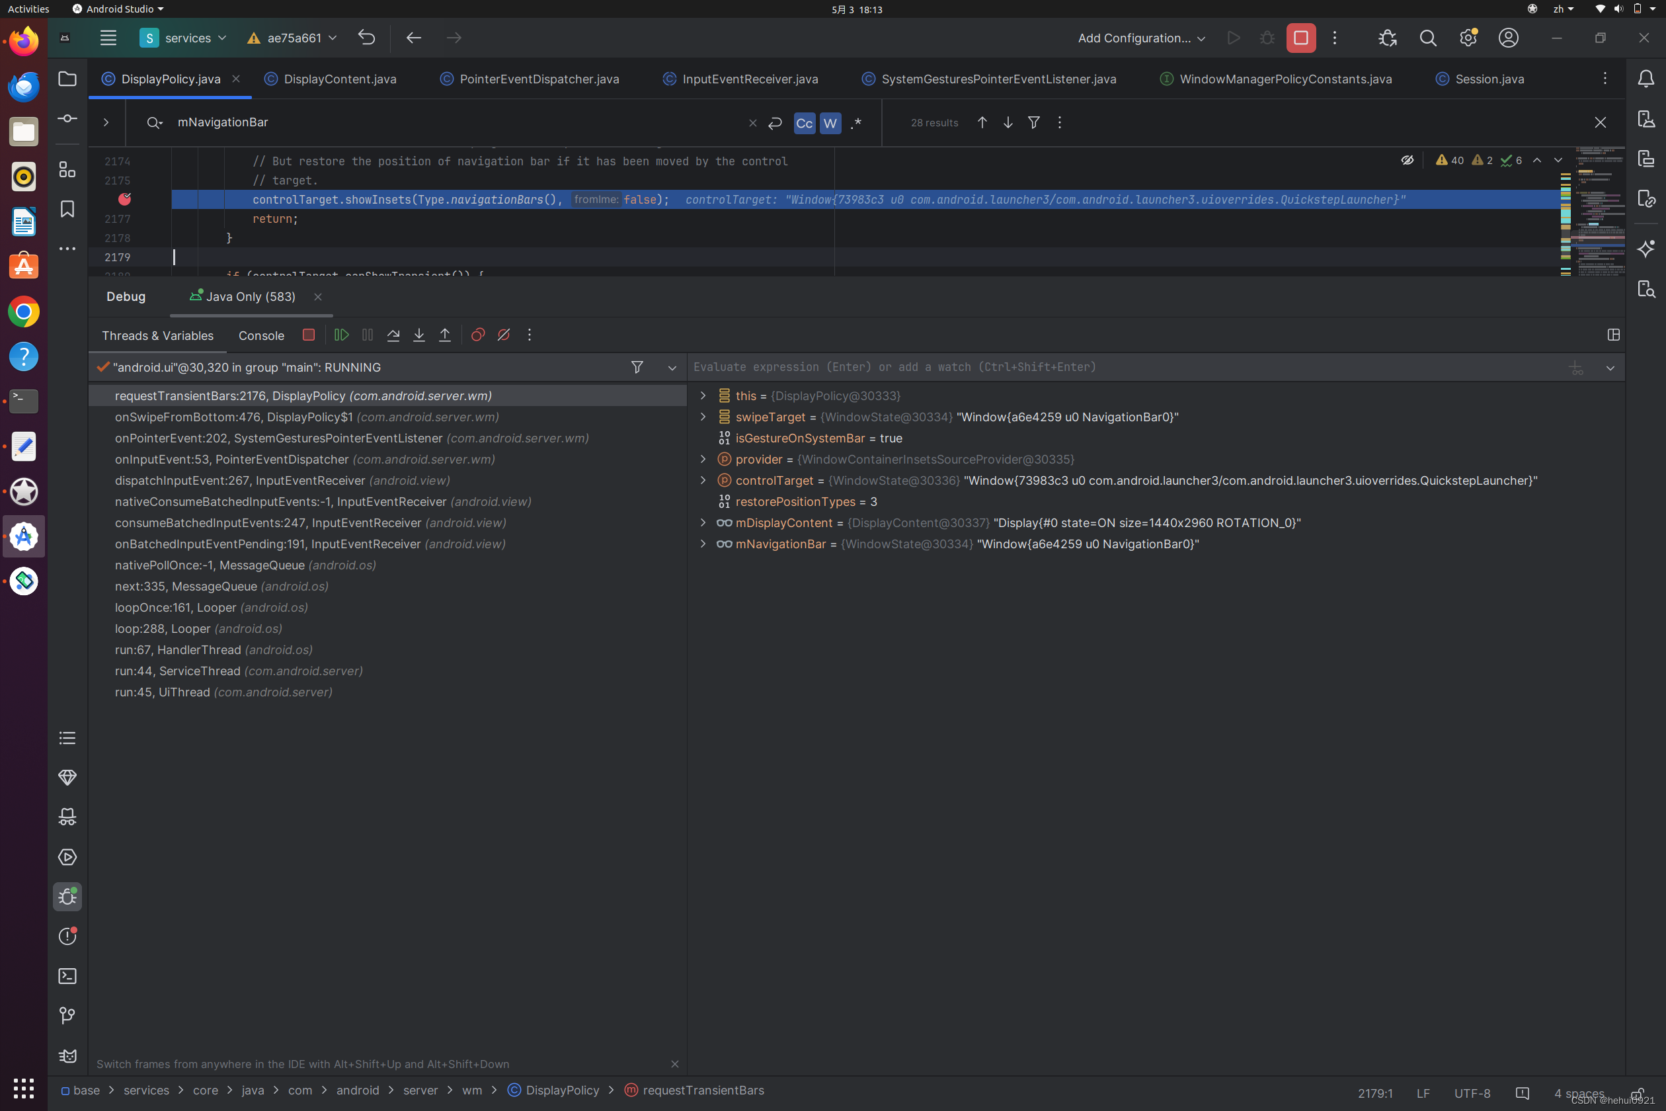Open the Notifications bell icon

(1646, 79)
